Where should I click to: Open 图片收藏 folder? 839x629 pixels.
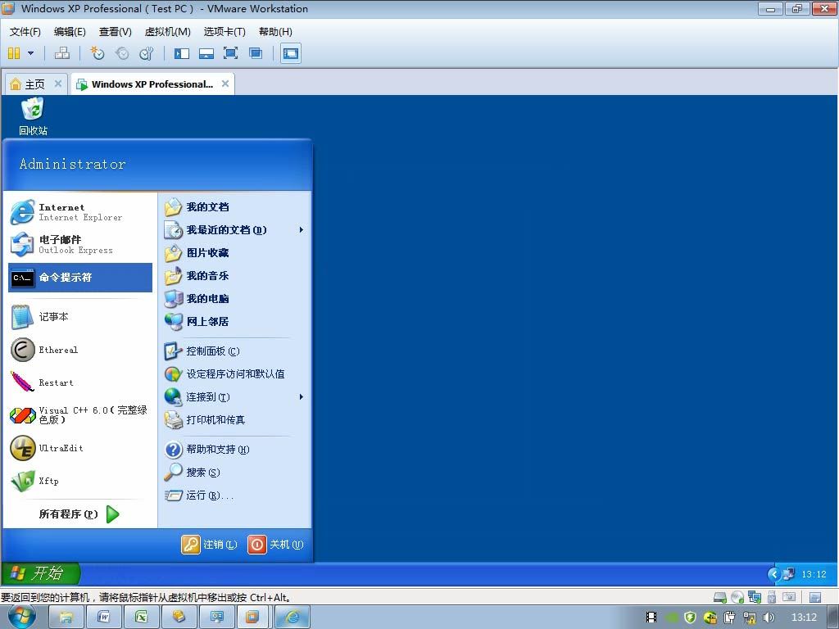234,253
